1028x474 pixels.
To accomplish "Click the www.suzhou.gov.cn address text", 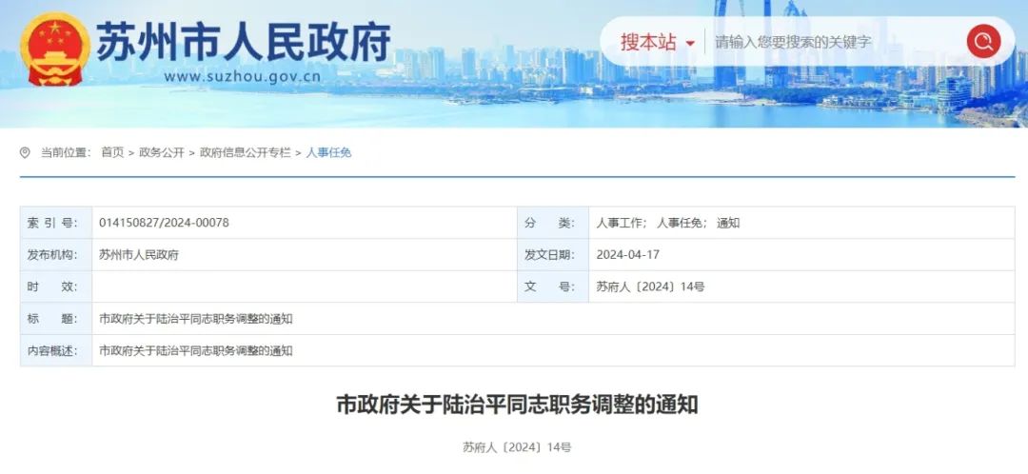I will (x=243, y=77).
